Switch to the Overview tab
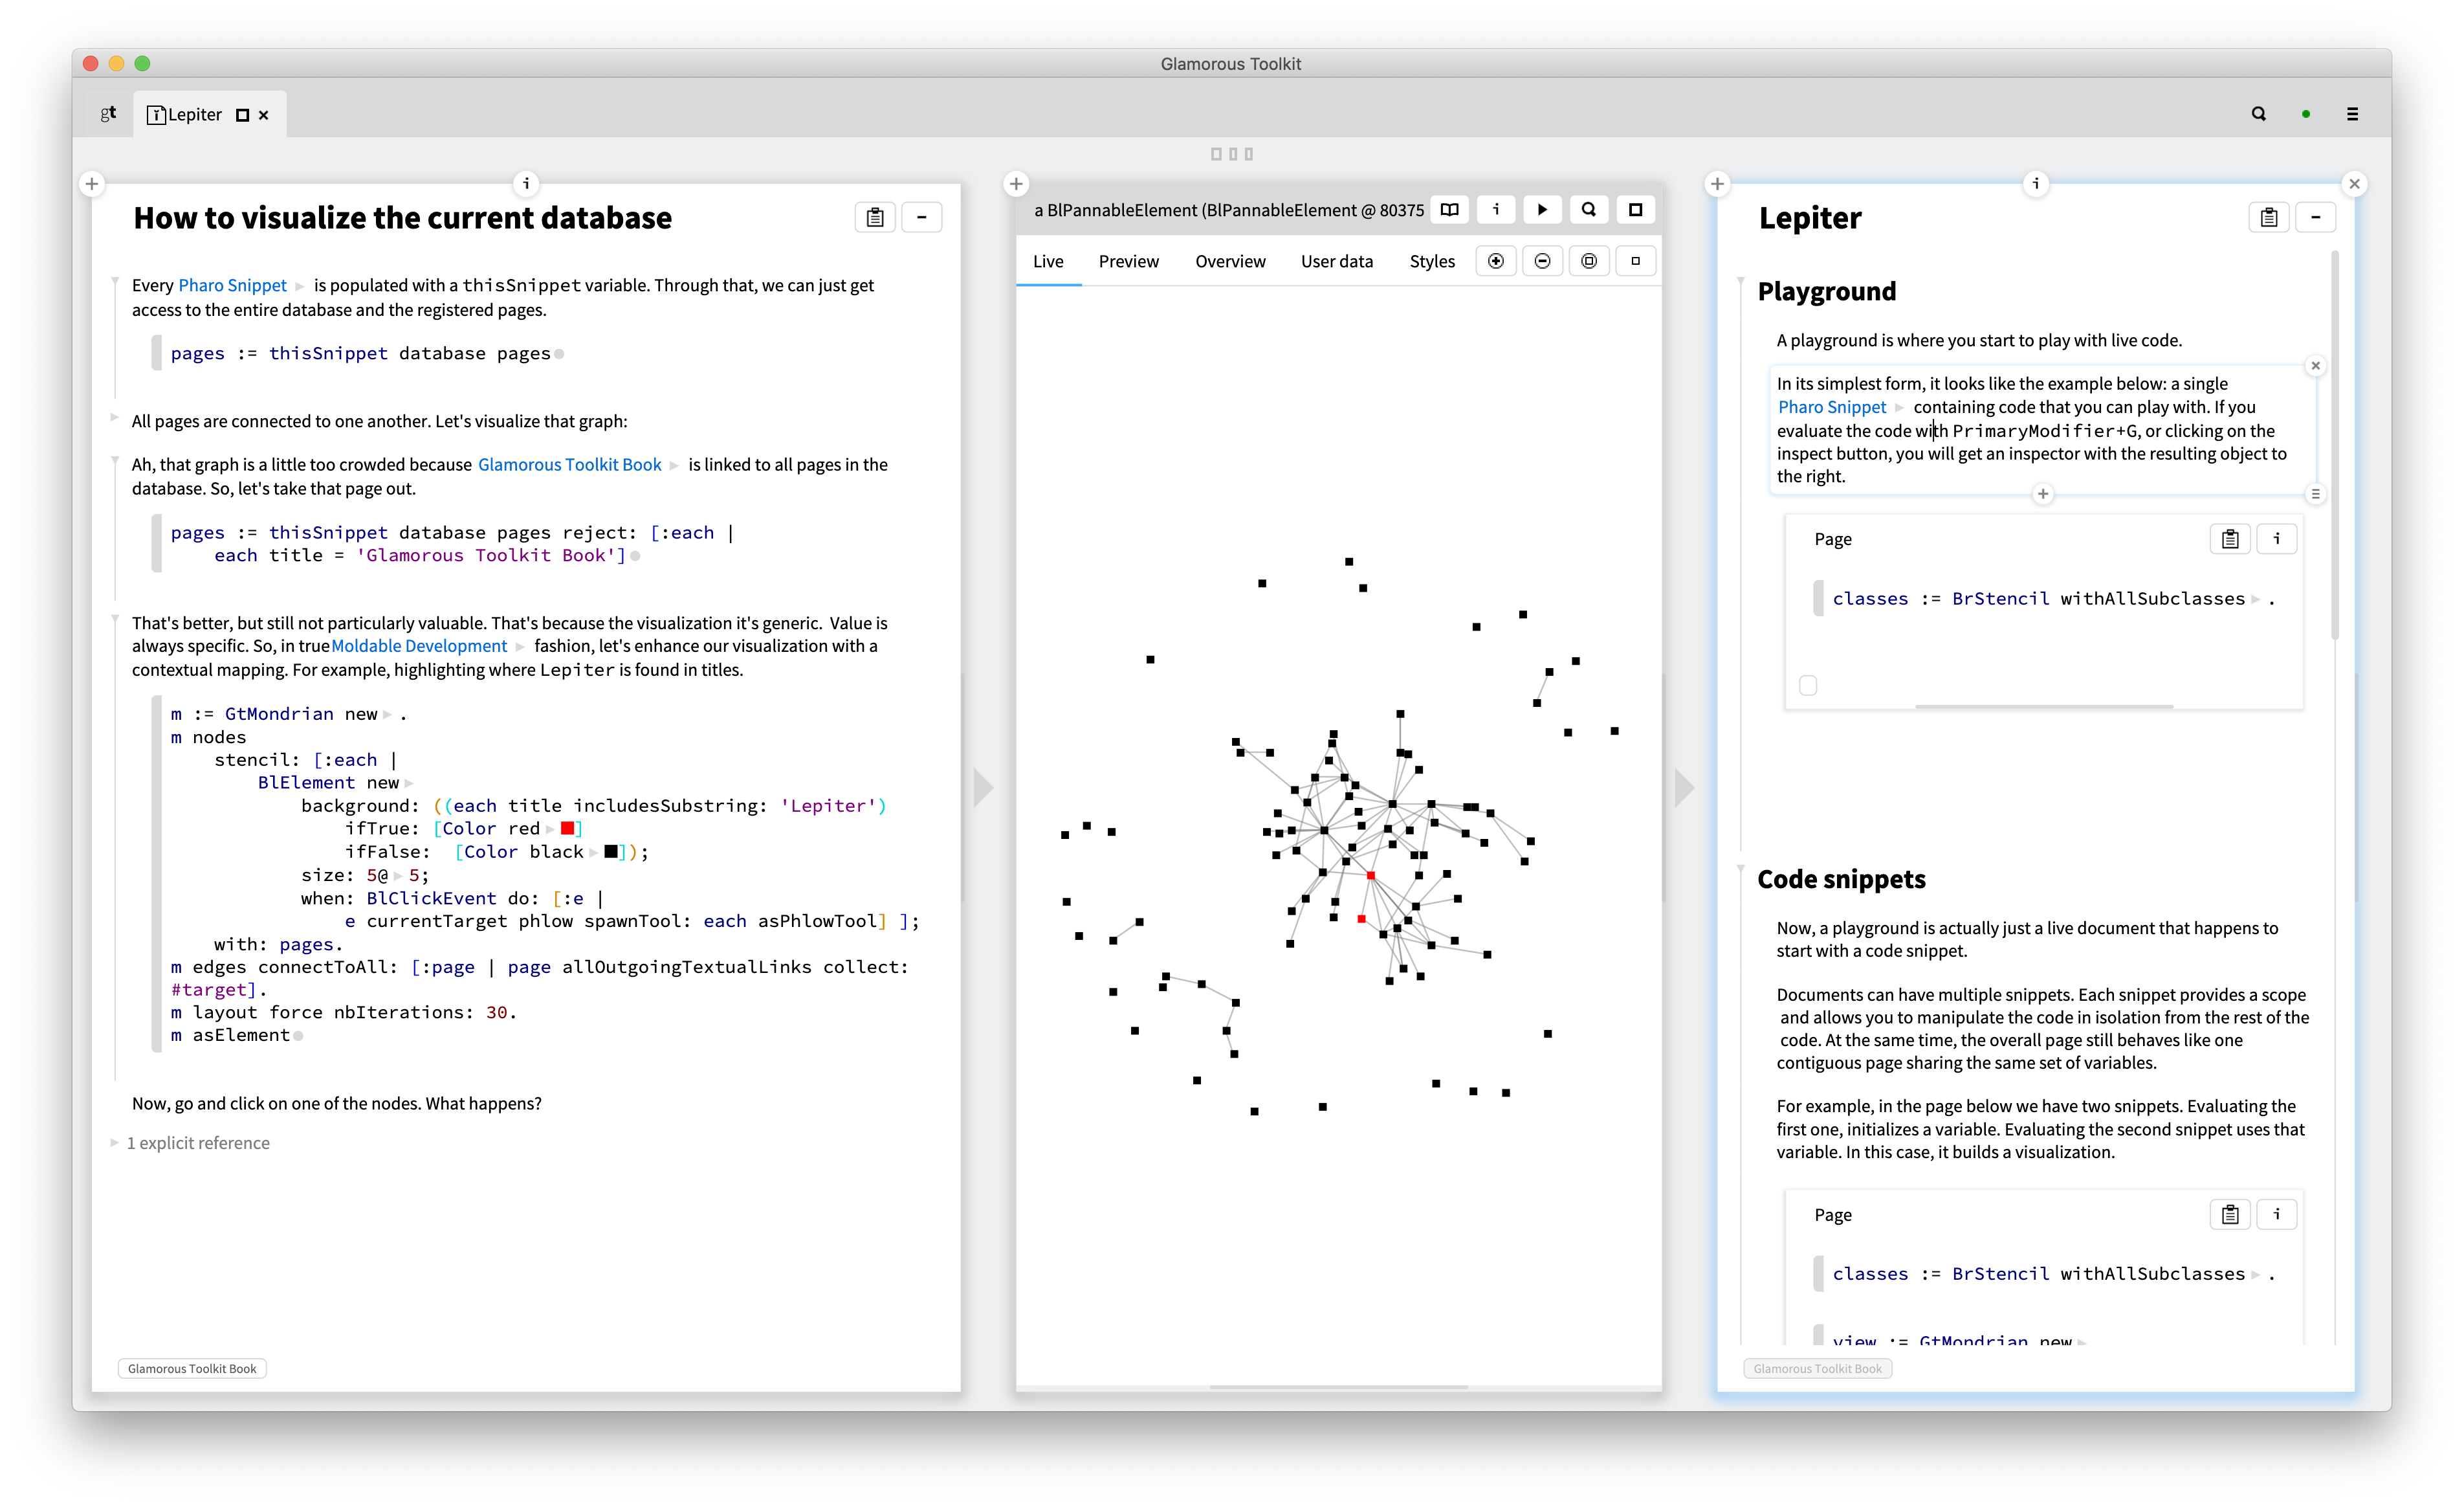The width and height of the screenshot is (2464, 1507). 1230,261
